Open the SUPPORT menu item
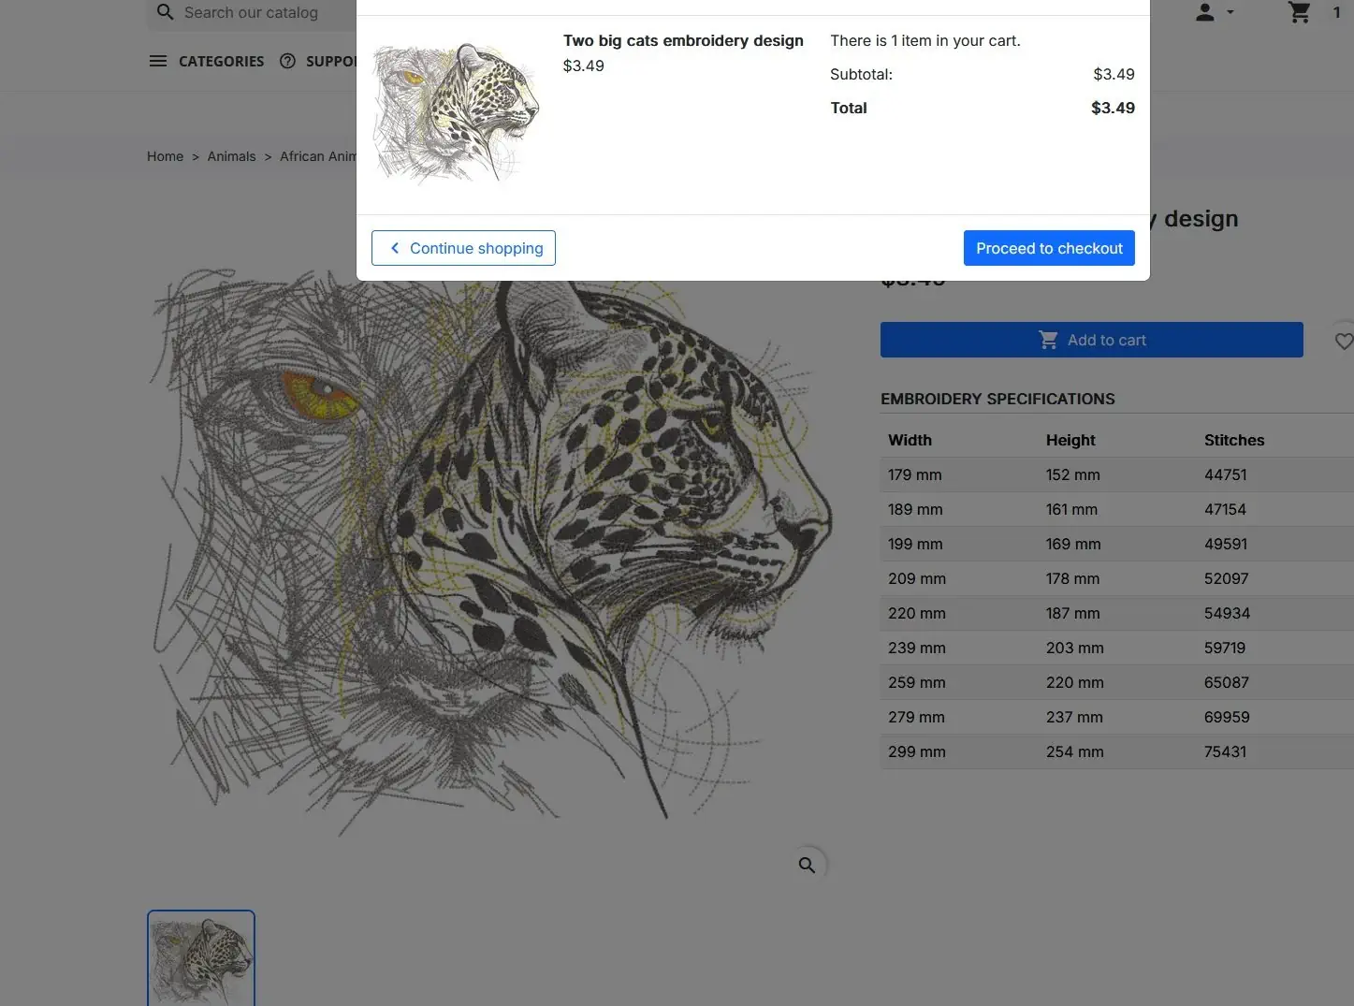Viewport: 1354px width, 1006px height. coord(331,61)
